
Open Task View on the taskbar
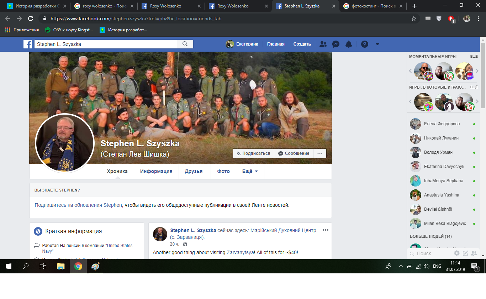[x=43, y=266]
